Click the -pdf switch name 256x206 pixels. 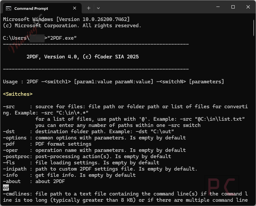coord(9,144)
